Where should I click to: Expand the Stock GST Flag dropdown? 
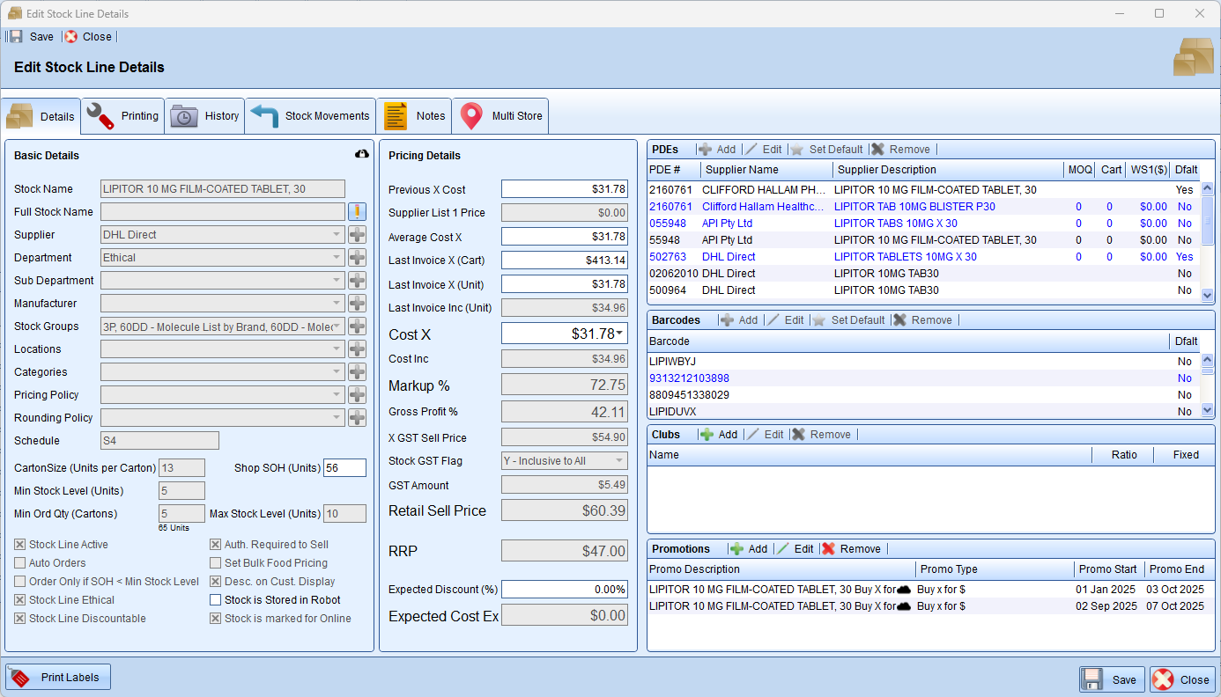pos(619,461)
